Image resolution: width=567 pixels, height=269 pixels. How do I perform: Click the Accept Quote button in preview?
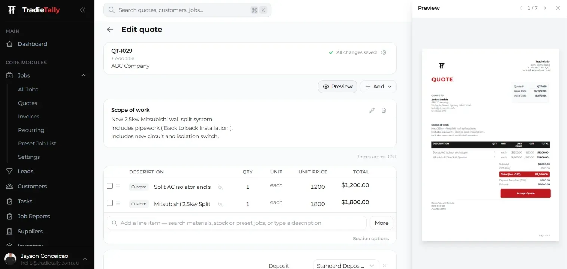tap(525, 193)
